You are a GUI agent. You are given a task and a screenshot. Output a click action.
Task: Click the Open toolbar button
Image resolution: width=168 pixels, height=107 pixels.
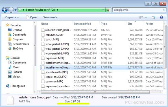pos(31,17)
